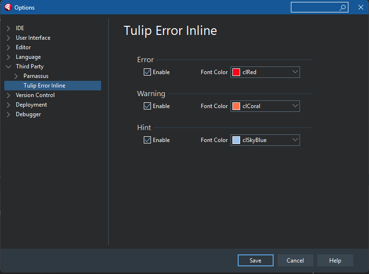Select the Deployment category
This screenshot has height=274, width=369.
coord(31,105)
